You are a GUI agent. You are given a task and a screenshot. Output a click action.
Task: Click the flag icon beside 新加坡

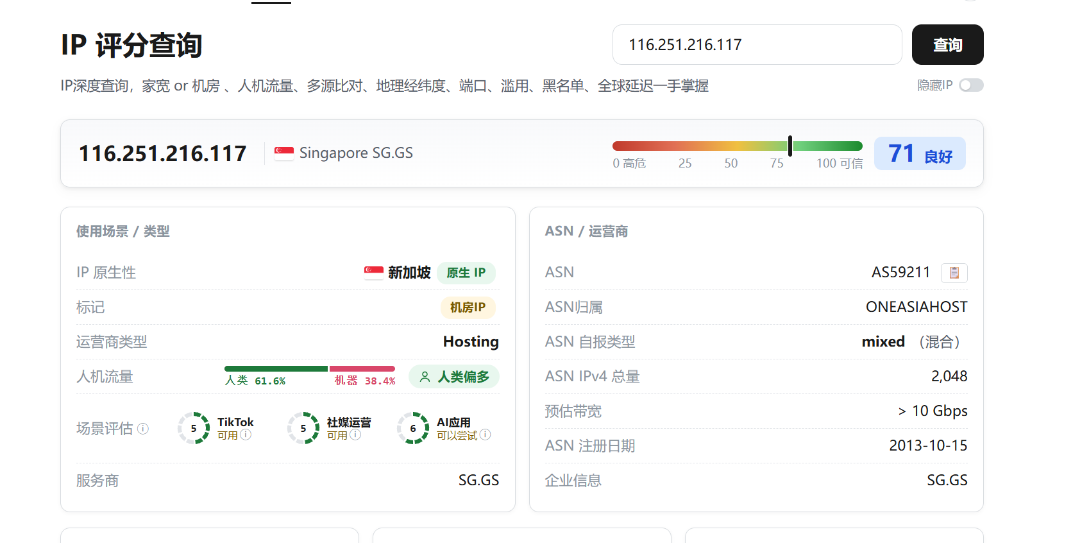pyautogui.click(x=374, y=272)
